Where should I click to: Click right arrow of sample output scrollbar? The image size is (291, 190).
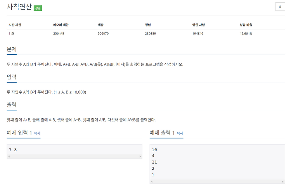pos(282,181)
